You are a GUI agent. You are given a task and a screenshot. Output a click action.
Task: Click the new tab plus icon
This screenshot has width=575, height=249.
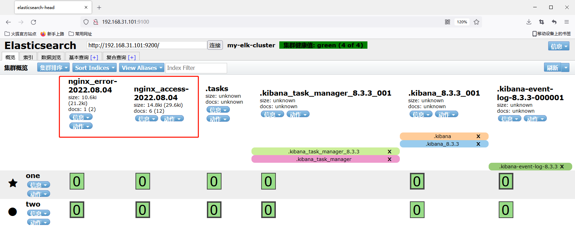click(x=99, y=7)
